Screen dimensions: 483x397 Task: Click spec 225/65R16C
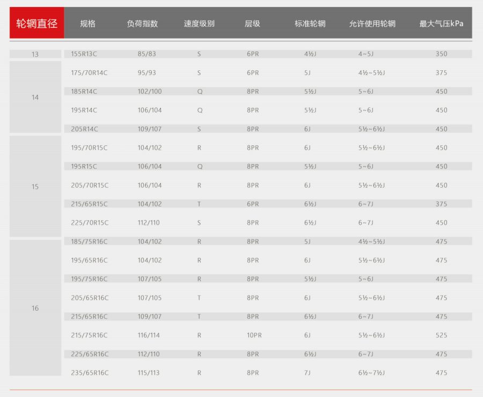tap(90, 354)
